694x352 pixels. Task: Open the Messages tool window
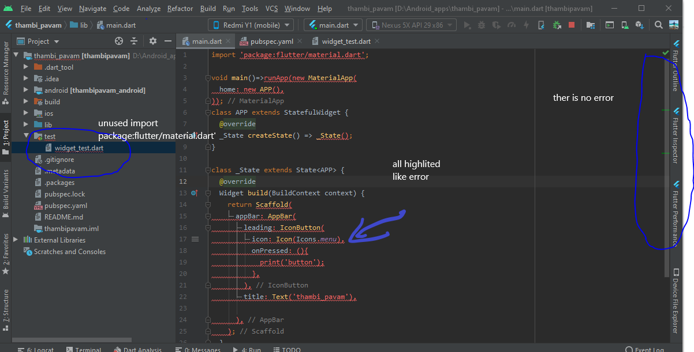click(199, 349)
